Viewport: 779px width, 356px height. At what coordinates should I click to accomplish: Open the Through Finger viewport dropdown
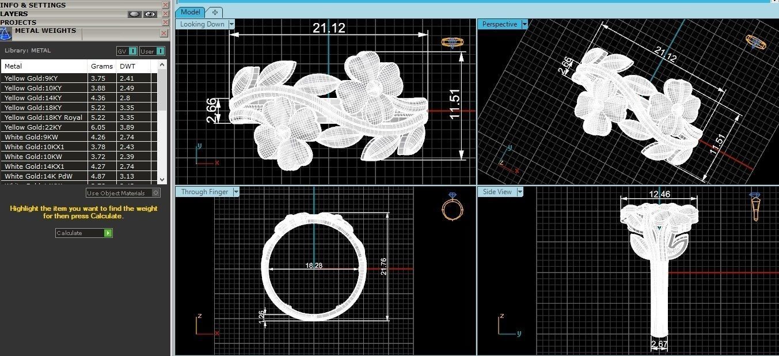[235, 192]
